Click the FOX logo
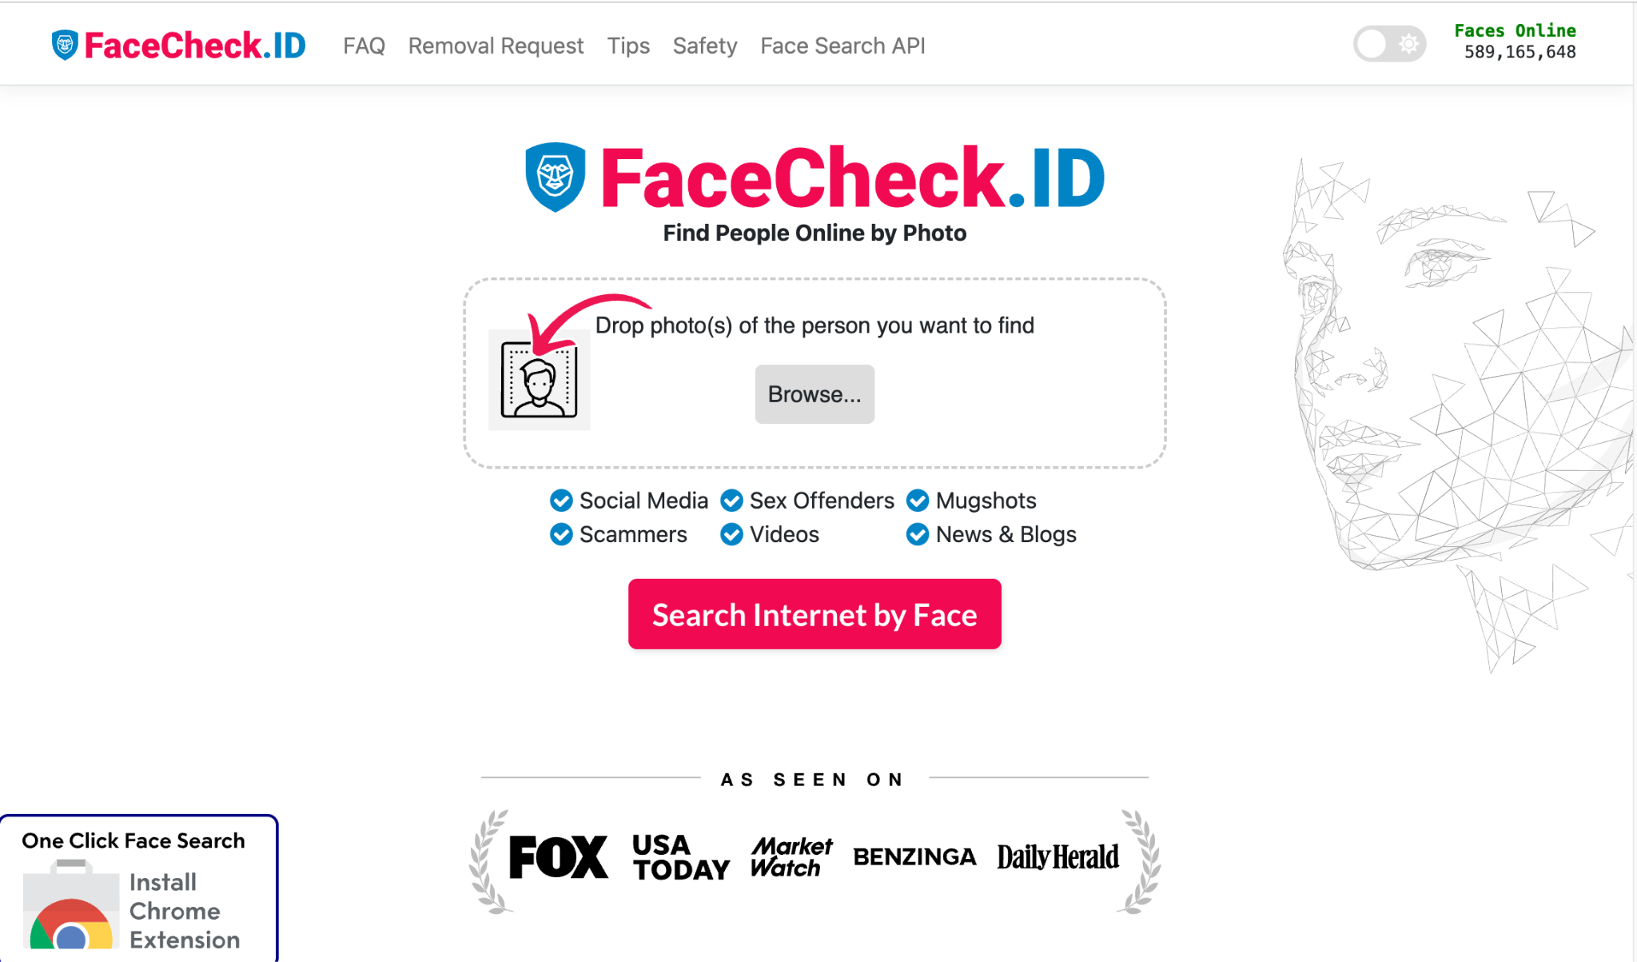 558,857
